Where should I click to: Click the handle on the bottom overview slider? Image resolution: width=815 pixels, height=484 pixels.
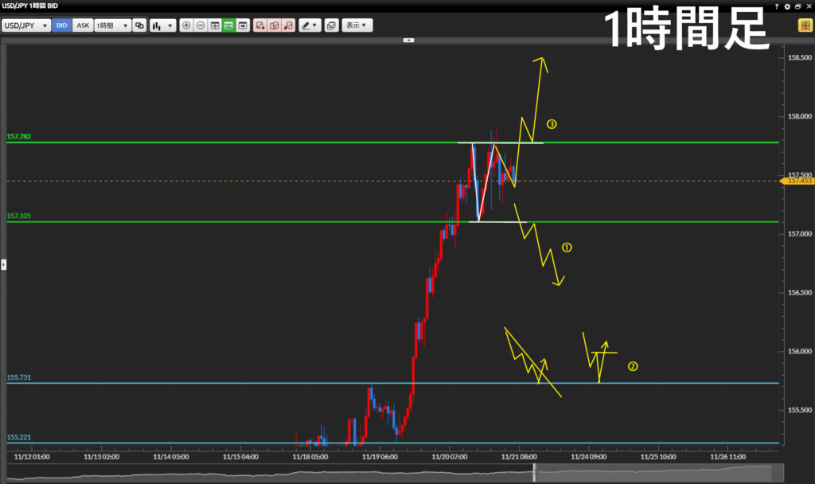(x=534, y=473)
